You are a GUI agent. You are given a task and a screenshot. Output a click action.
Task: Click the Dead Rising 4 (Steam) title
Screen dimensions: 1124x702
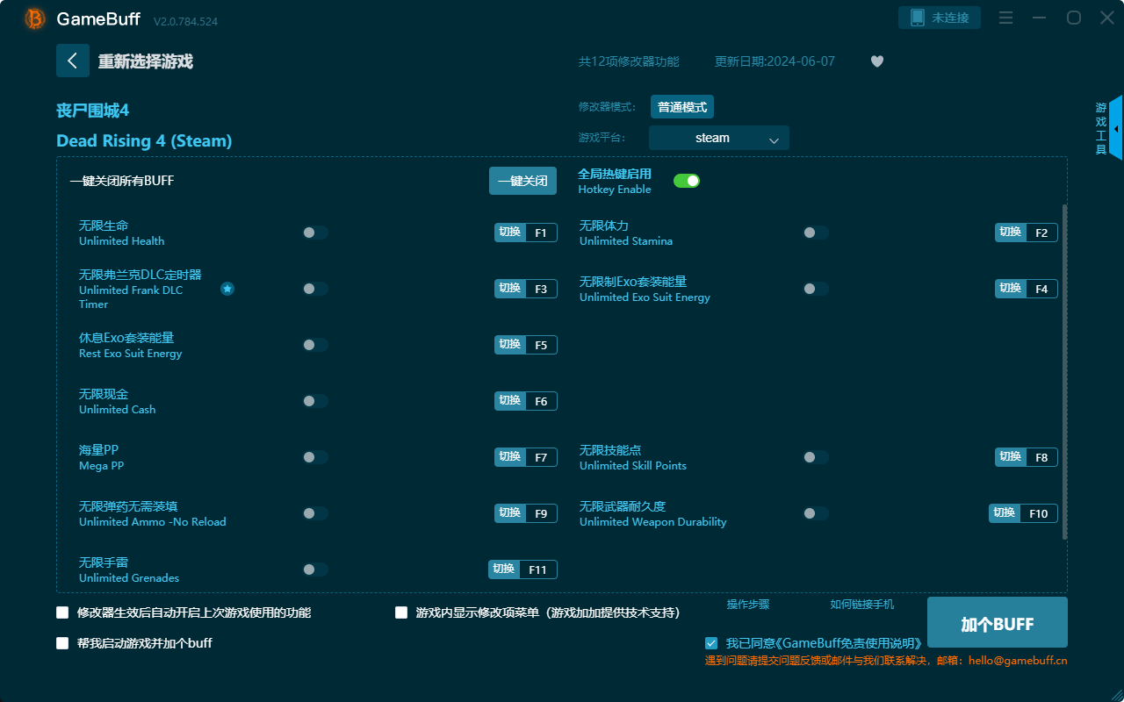pos(144,140)
